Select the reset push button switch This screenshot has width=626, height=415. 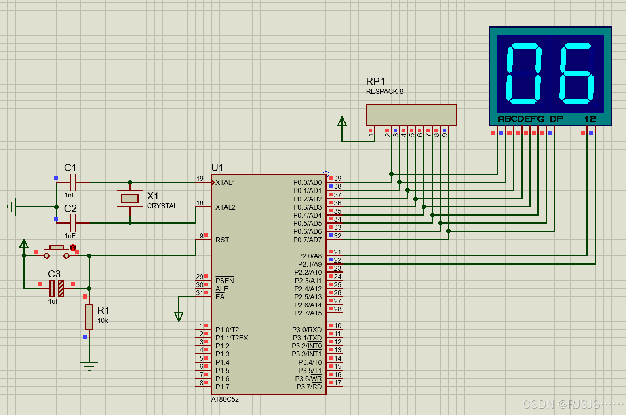[57, 252]
